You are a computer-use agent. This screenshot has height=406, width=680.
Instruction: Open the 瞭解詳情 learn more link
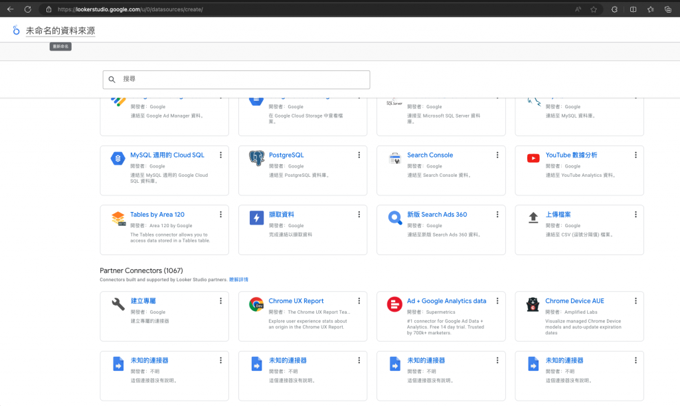click(238, 279)
